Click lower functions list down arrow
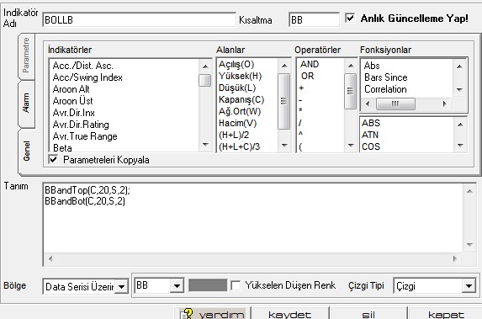Image resolution: width=482 pixels, height=319 pixels. [460, 146]
